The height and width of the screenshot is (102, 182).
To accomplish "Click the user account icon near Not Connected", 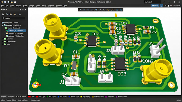I will click(x=168, y=6).
